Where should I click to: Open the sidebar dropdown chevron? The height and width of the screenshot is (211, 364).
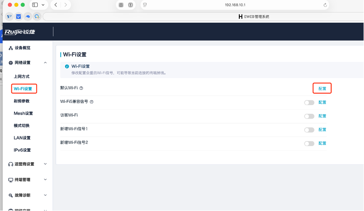coord(43,5)
